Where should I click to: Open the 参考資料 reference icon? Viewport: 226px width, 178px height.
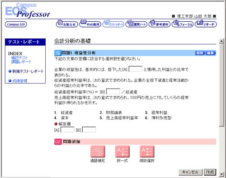click(x=160, y=23)
